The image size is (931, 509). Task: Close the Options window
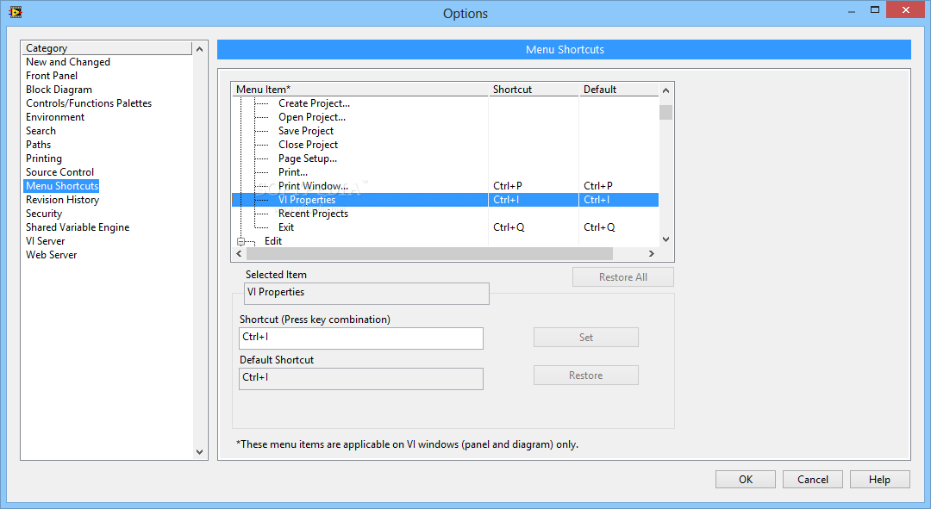905,9
